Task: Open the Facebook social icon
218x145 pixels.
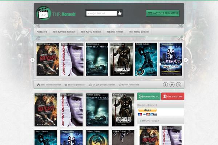Action: pyautogui.click(x=165, y=84)
